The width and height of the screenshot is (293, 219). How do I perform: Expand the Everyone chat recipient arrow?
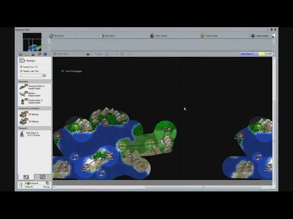tap(26, 183)
